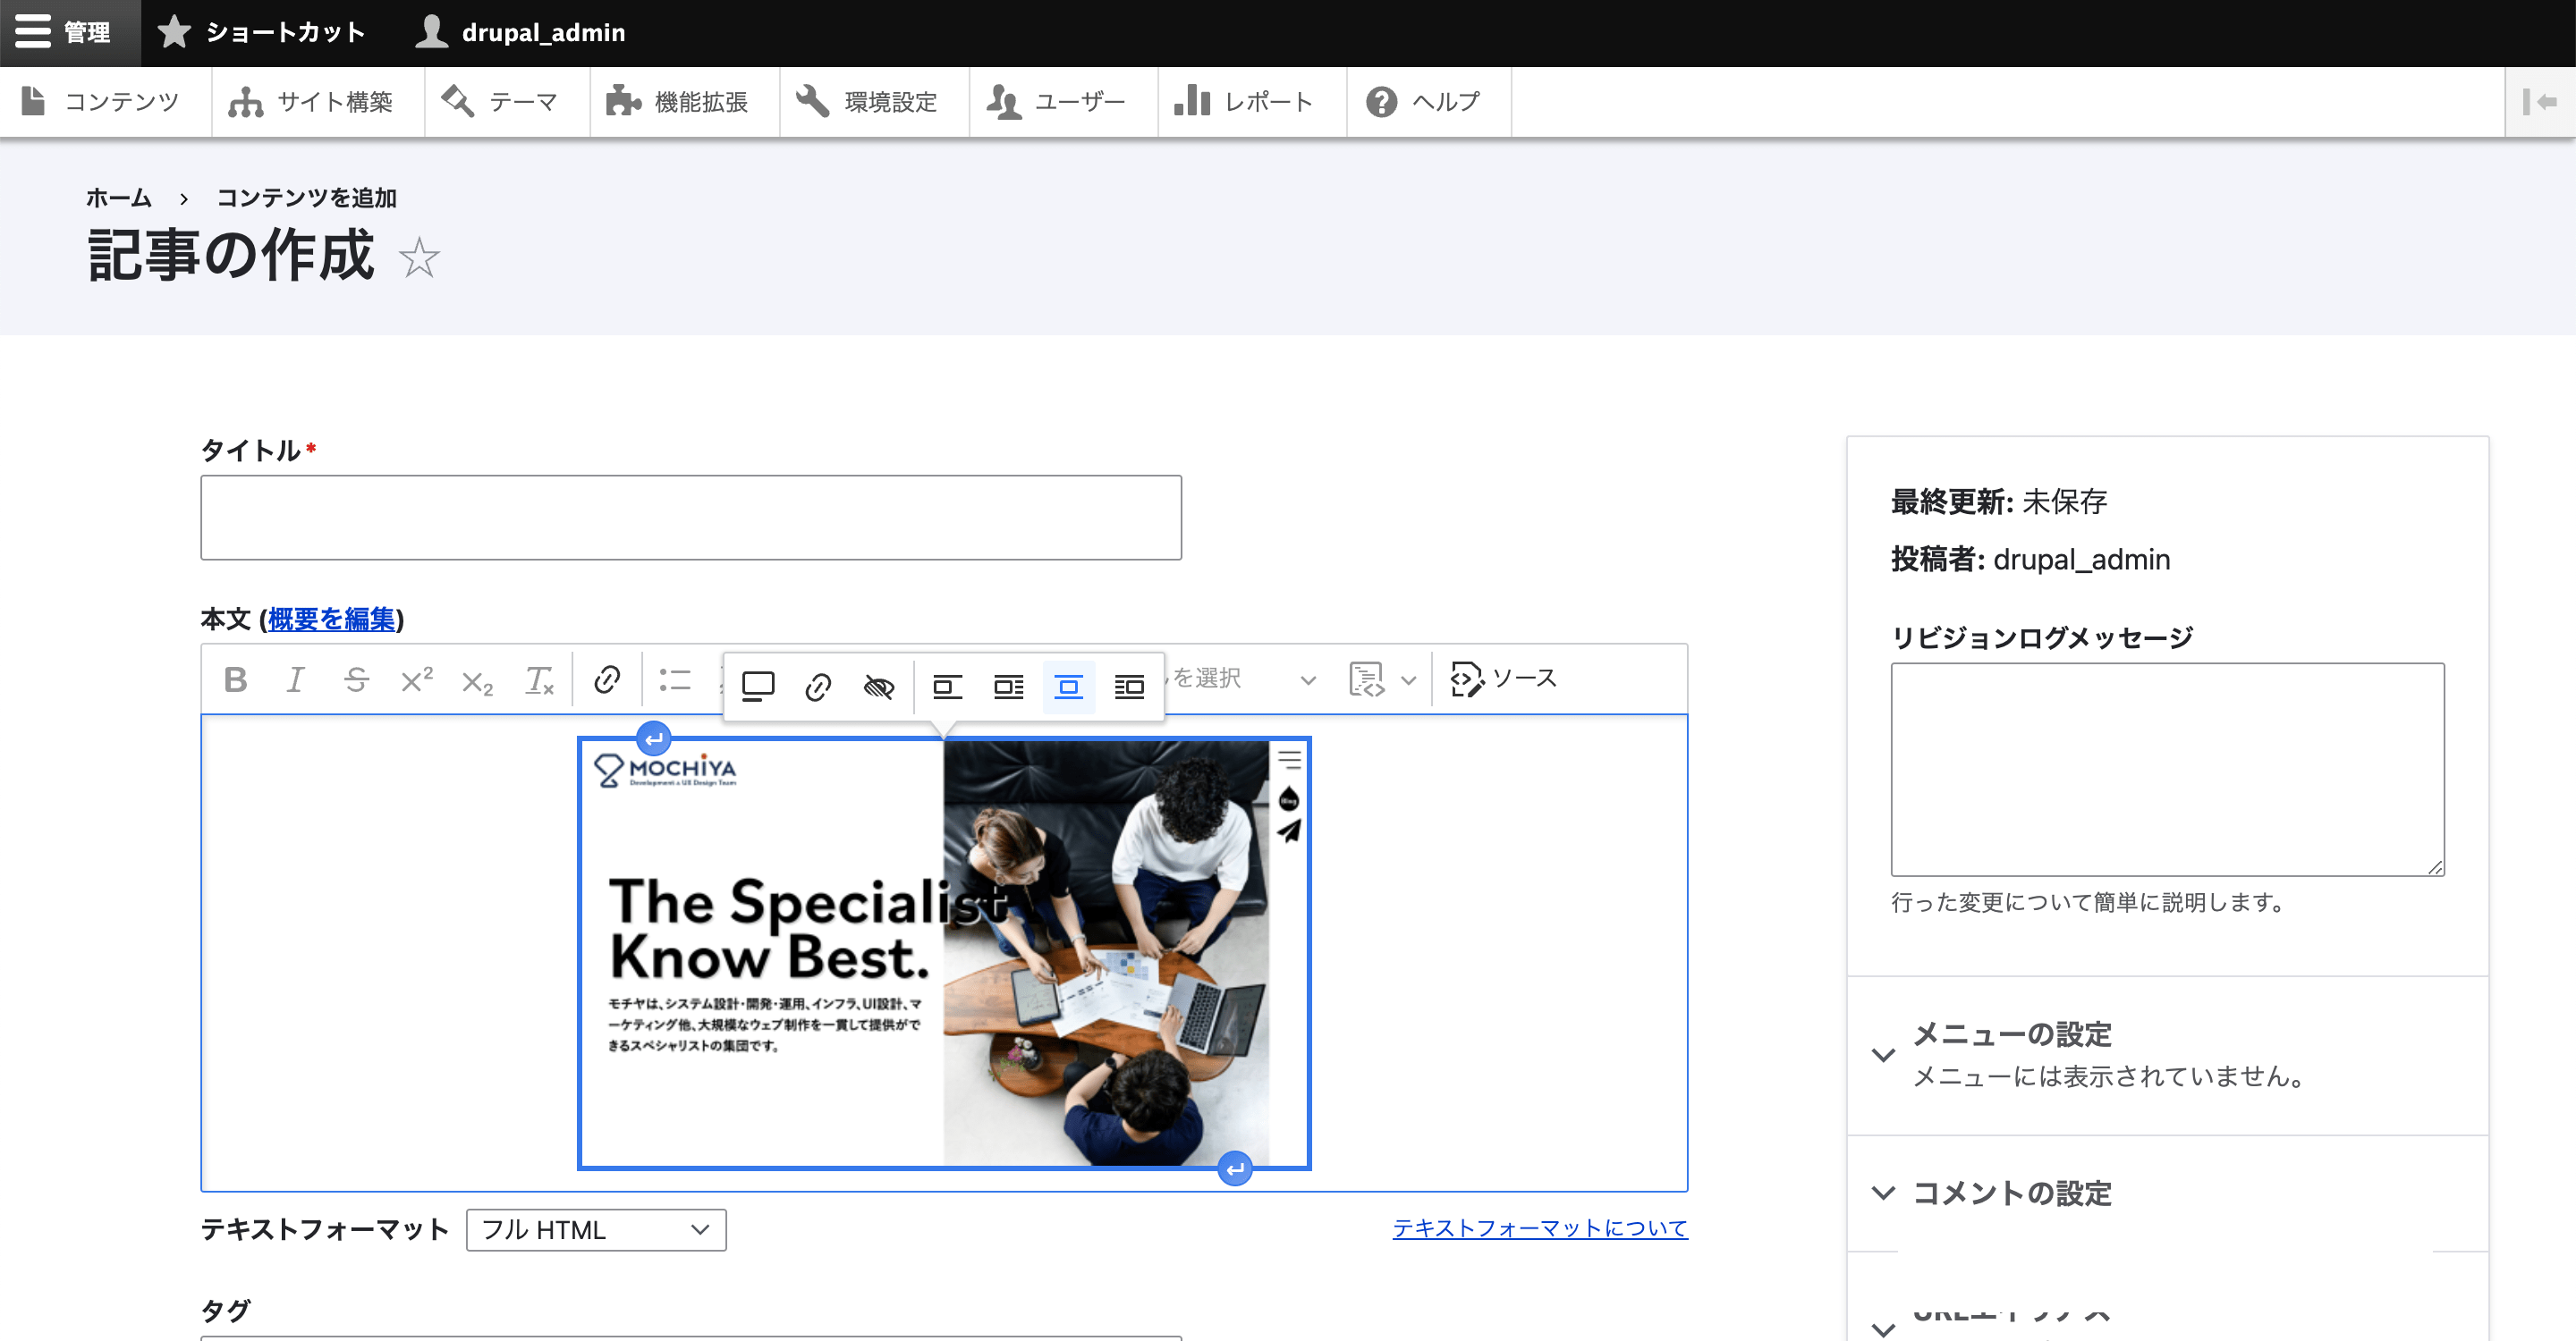Expand コメントの設定 section

click(2167, 1193)
